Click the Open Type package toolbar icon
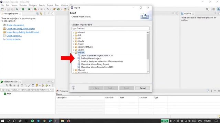The width and height of the screenshot is (220, 123). click(54, 9)
